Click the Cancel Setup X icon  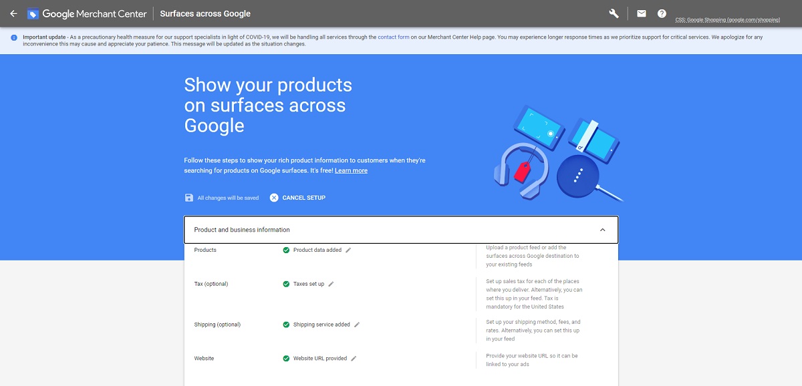pos(274,198)
